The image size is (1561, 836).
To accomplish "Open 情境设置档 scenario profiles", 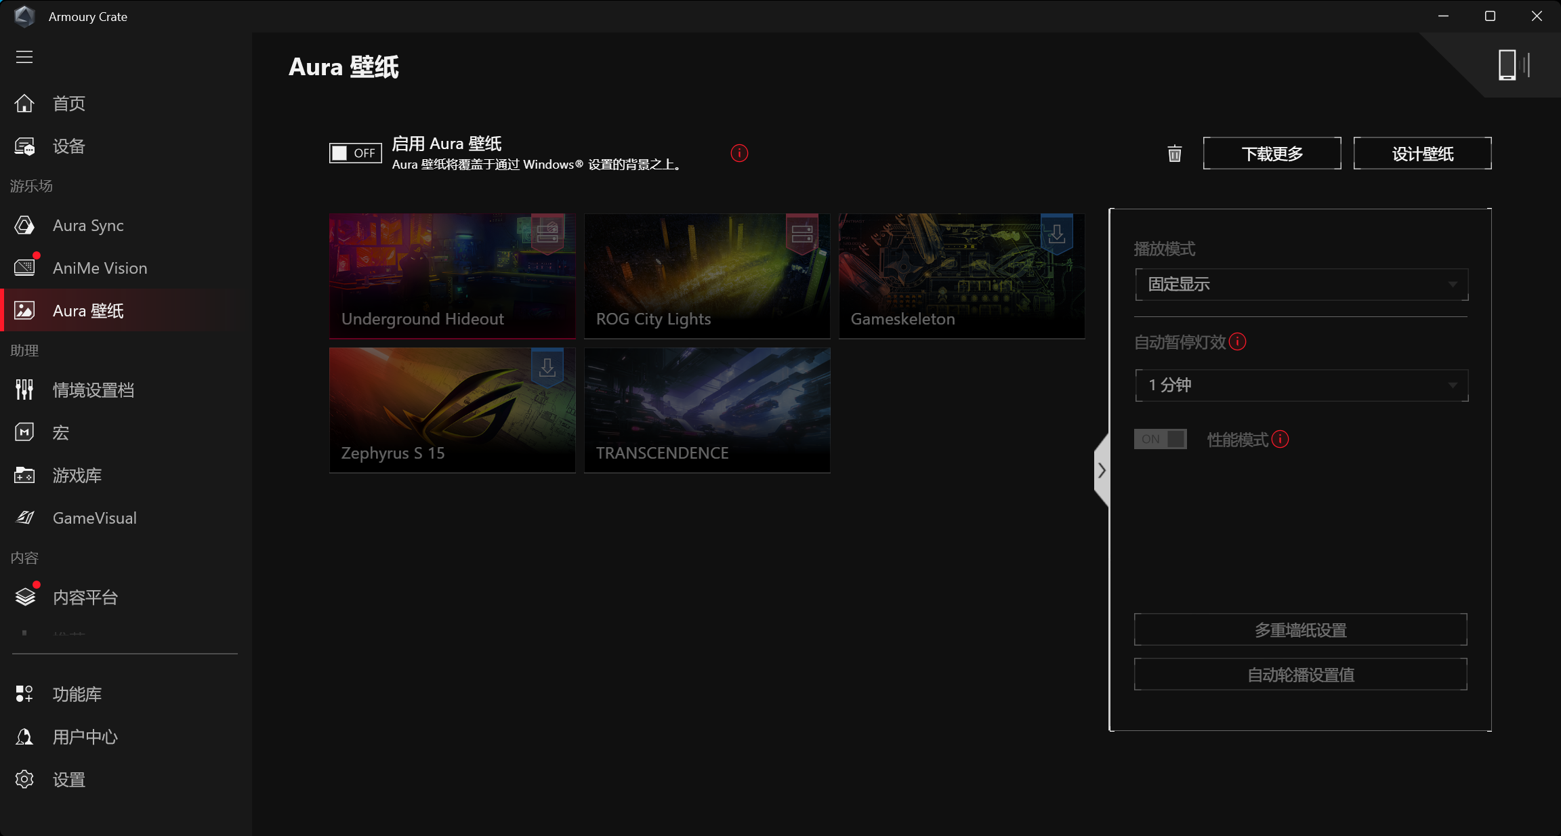I will tap(125, 390).
